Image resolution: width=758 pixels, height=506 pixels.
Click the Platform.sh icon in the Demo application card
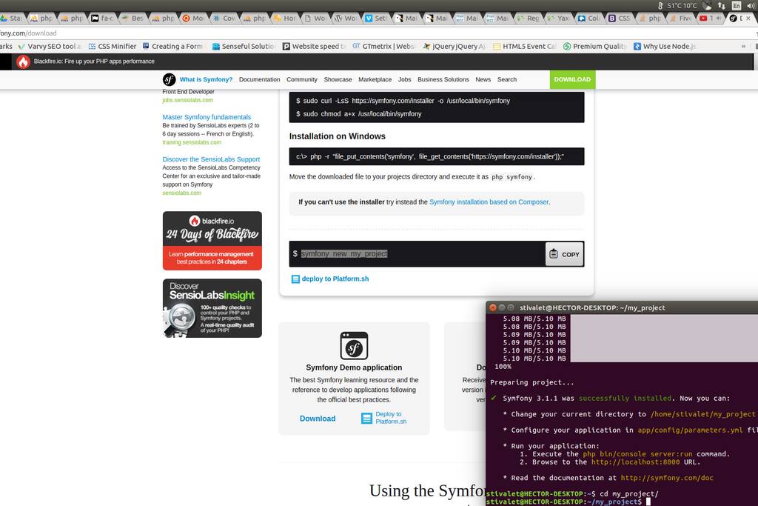coord(367,418)
